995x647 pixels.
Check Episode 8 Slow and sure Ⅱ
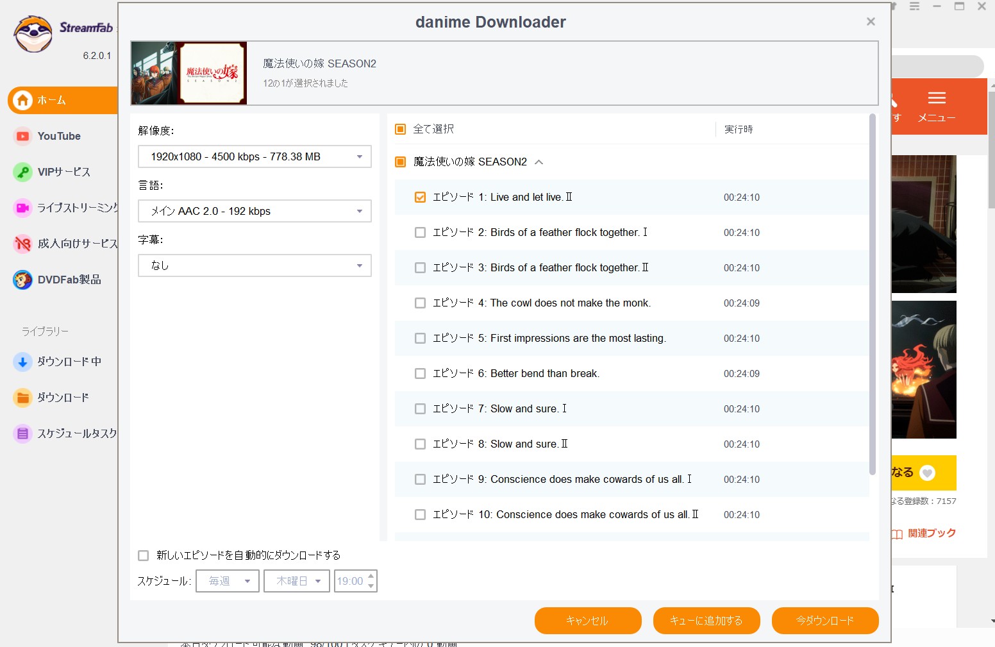point(420,444)
